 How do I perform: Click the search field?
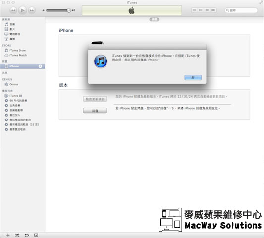coord(241,10)
